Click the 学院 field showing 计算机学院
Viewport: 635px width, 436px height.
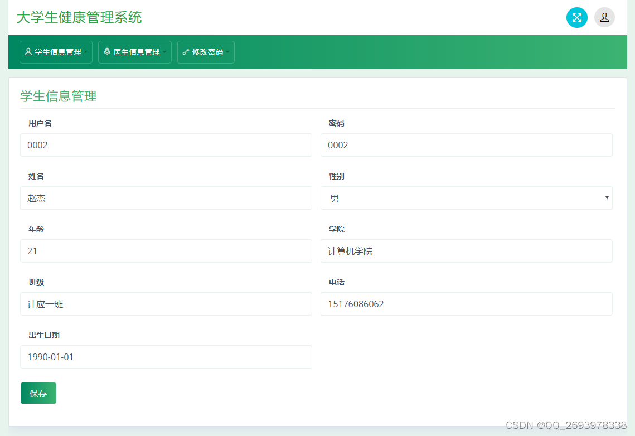pos(466,251)
